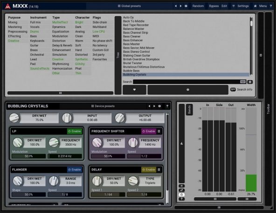The image size is (276, 213).
Task: Click the LP Modulation 50.0% slider
Action: point(29,156)
